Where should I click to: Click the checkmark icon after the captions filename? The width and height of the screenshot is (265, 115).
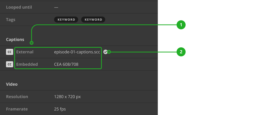pos(105,52)
